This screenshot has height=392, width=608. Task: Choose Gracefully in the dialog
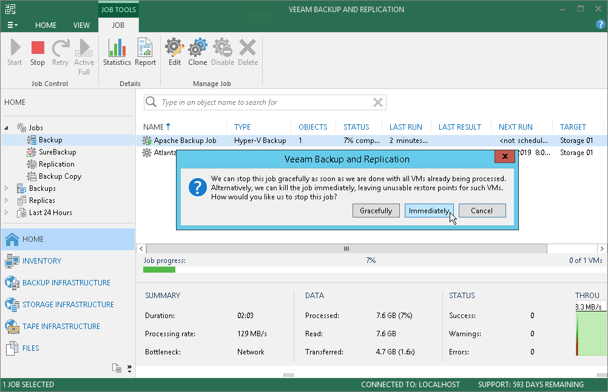(376, 211)
